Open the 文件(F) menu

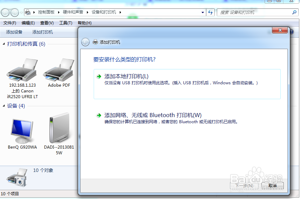click(10, 23)
